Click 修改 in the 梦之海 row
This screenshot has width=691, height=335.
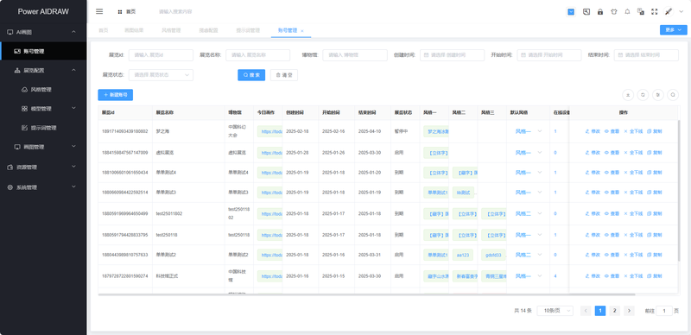coord(593,131)
